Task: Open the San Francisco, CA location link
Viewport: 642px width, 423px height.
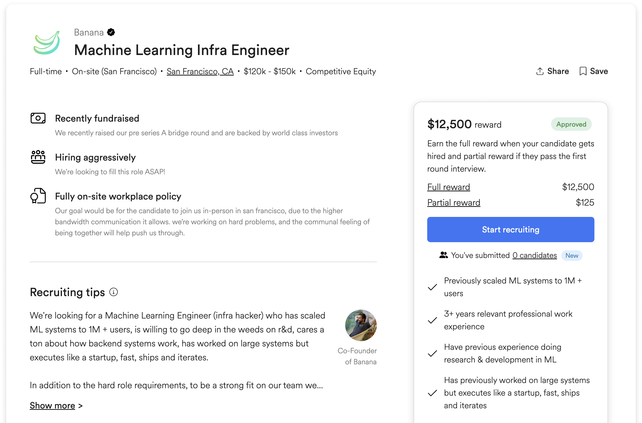Action: point(200,71)
